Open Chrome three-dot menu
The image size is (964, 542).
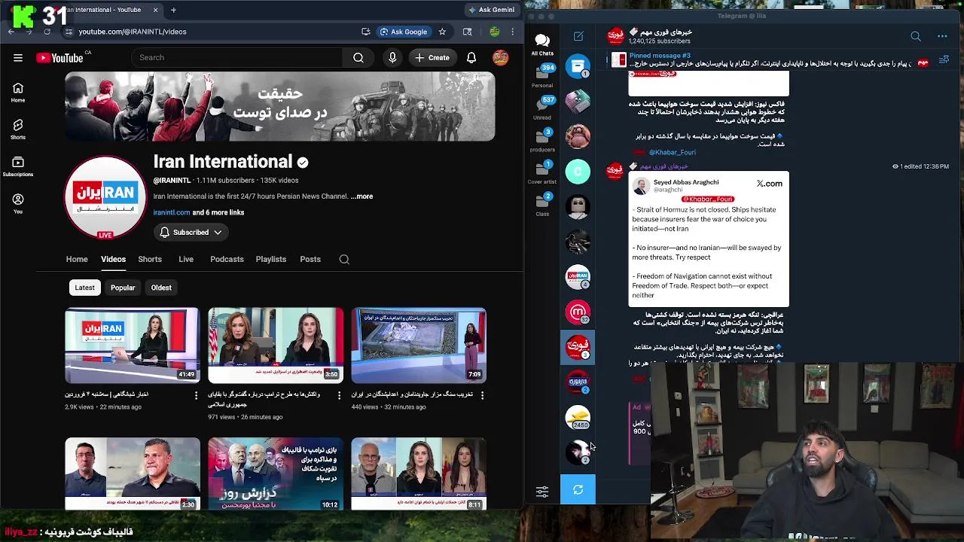tap(513, 32)
